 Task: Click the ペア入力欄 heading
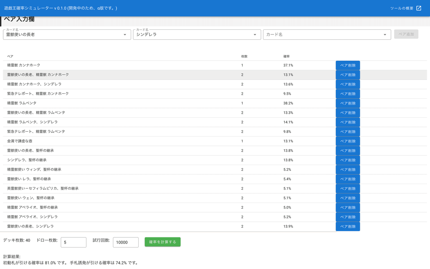19,19
